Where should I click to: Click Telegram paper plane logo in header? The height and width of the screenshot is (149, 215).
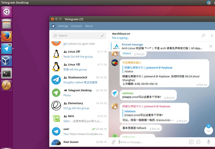point(53,26)
